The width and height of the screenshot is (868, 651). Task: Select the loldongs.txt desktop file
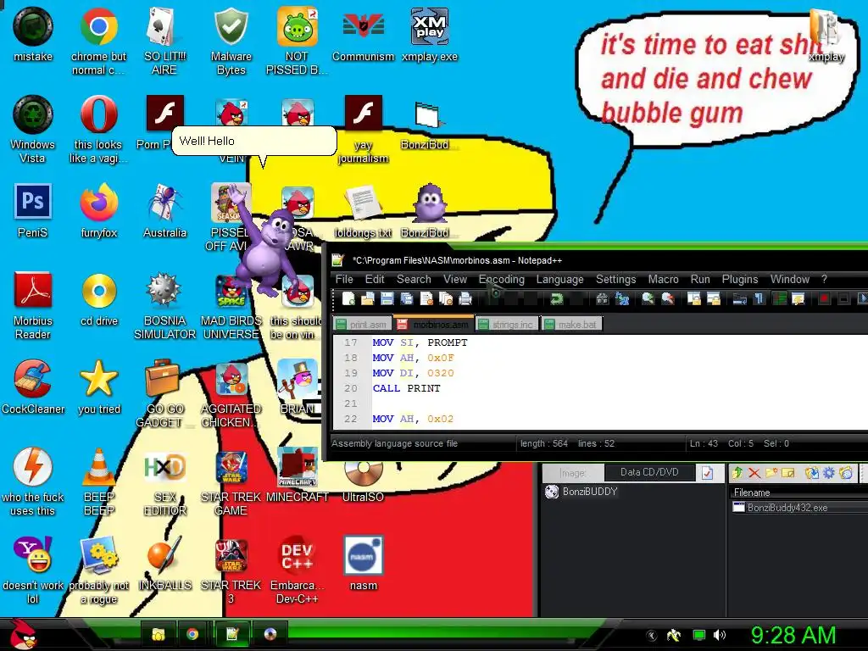363,211
